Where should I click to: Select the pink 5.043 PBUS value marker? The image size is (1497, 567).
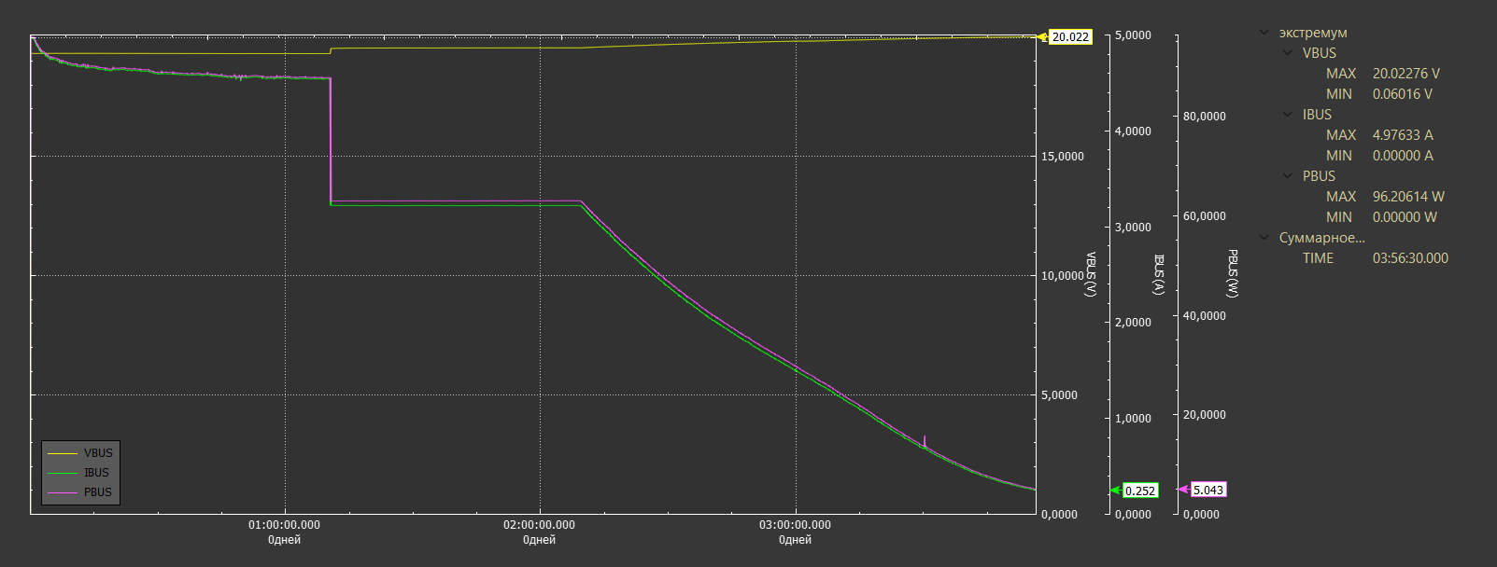pos(1207,490)
